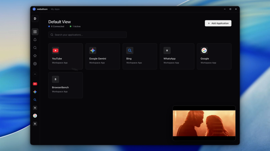Click the Add Application button

point(218,23)
